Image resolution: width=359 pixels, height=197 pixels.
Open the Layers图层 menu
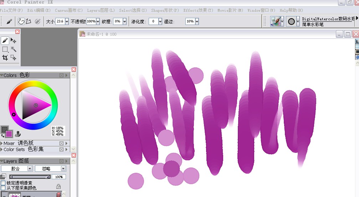pos(101,10)
